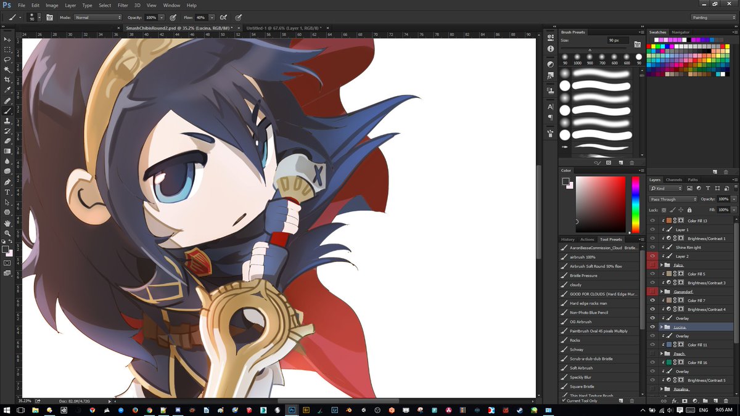Select the Rectangular Marquee tool
The image size is (740, 416).
[x=7, y=49]
